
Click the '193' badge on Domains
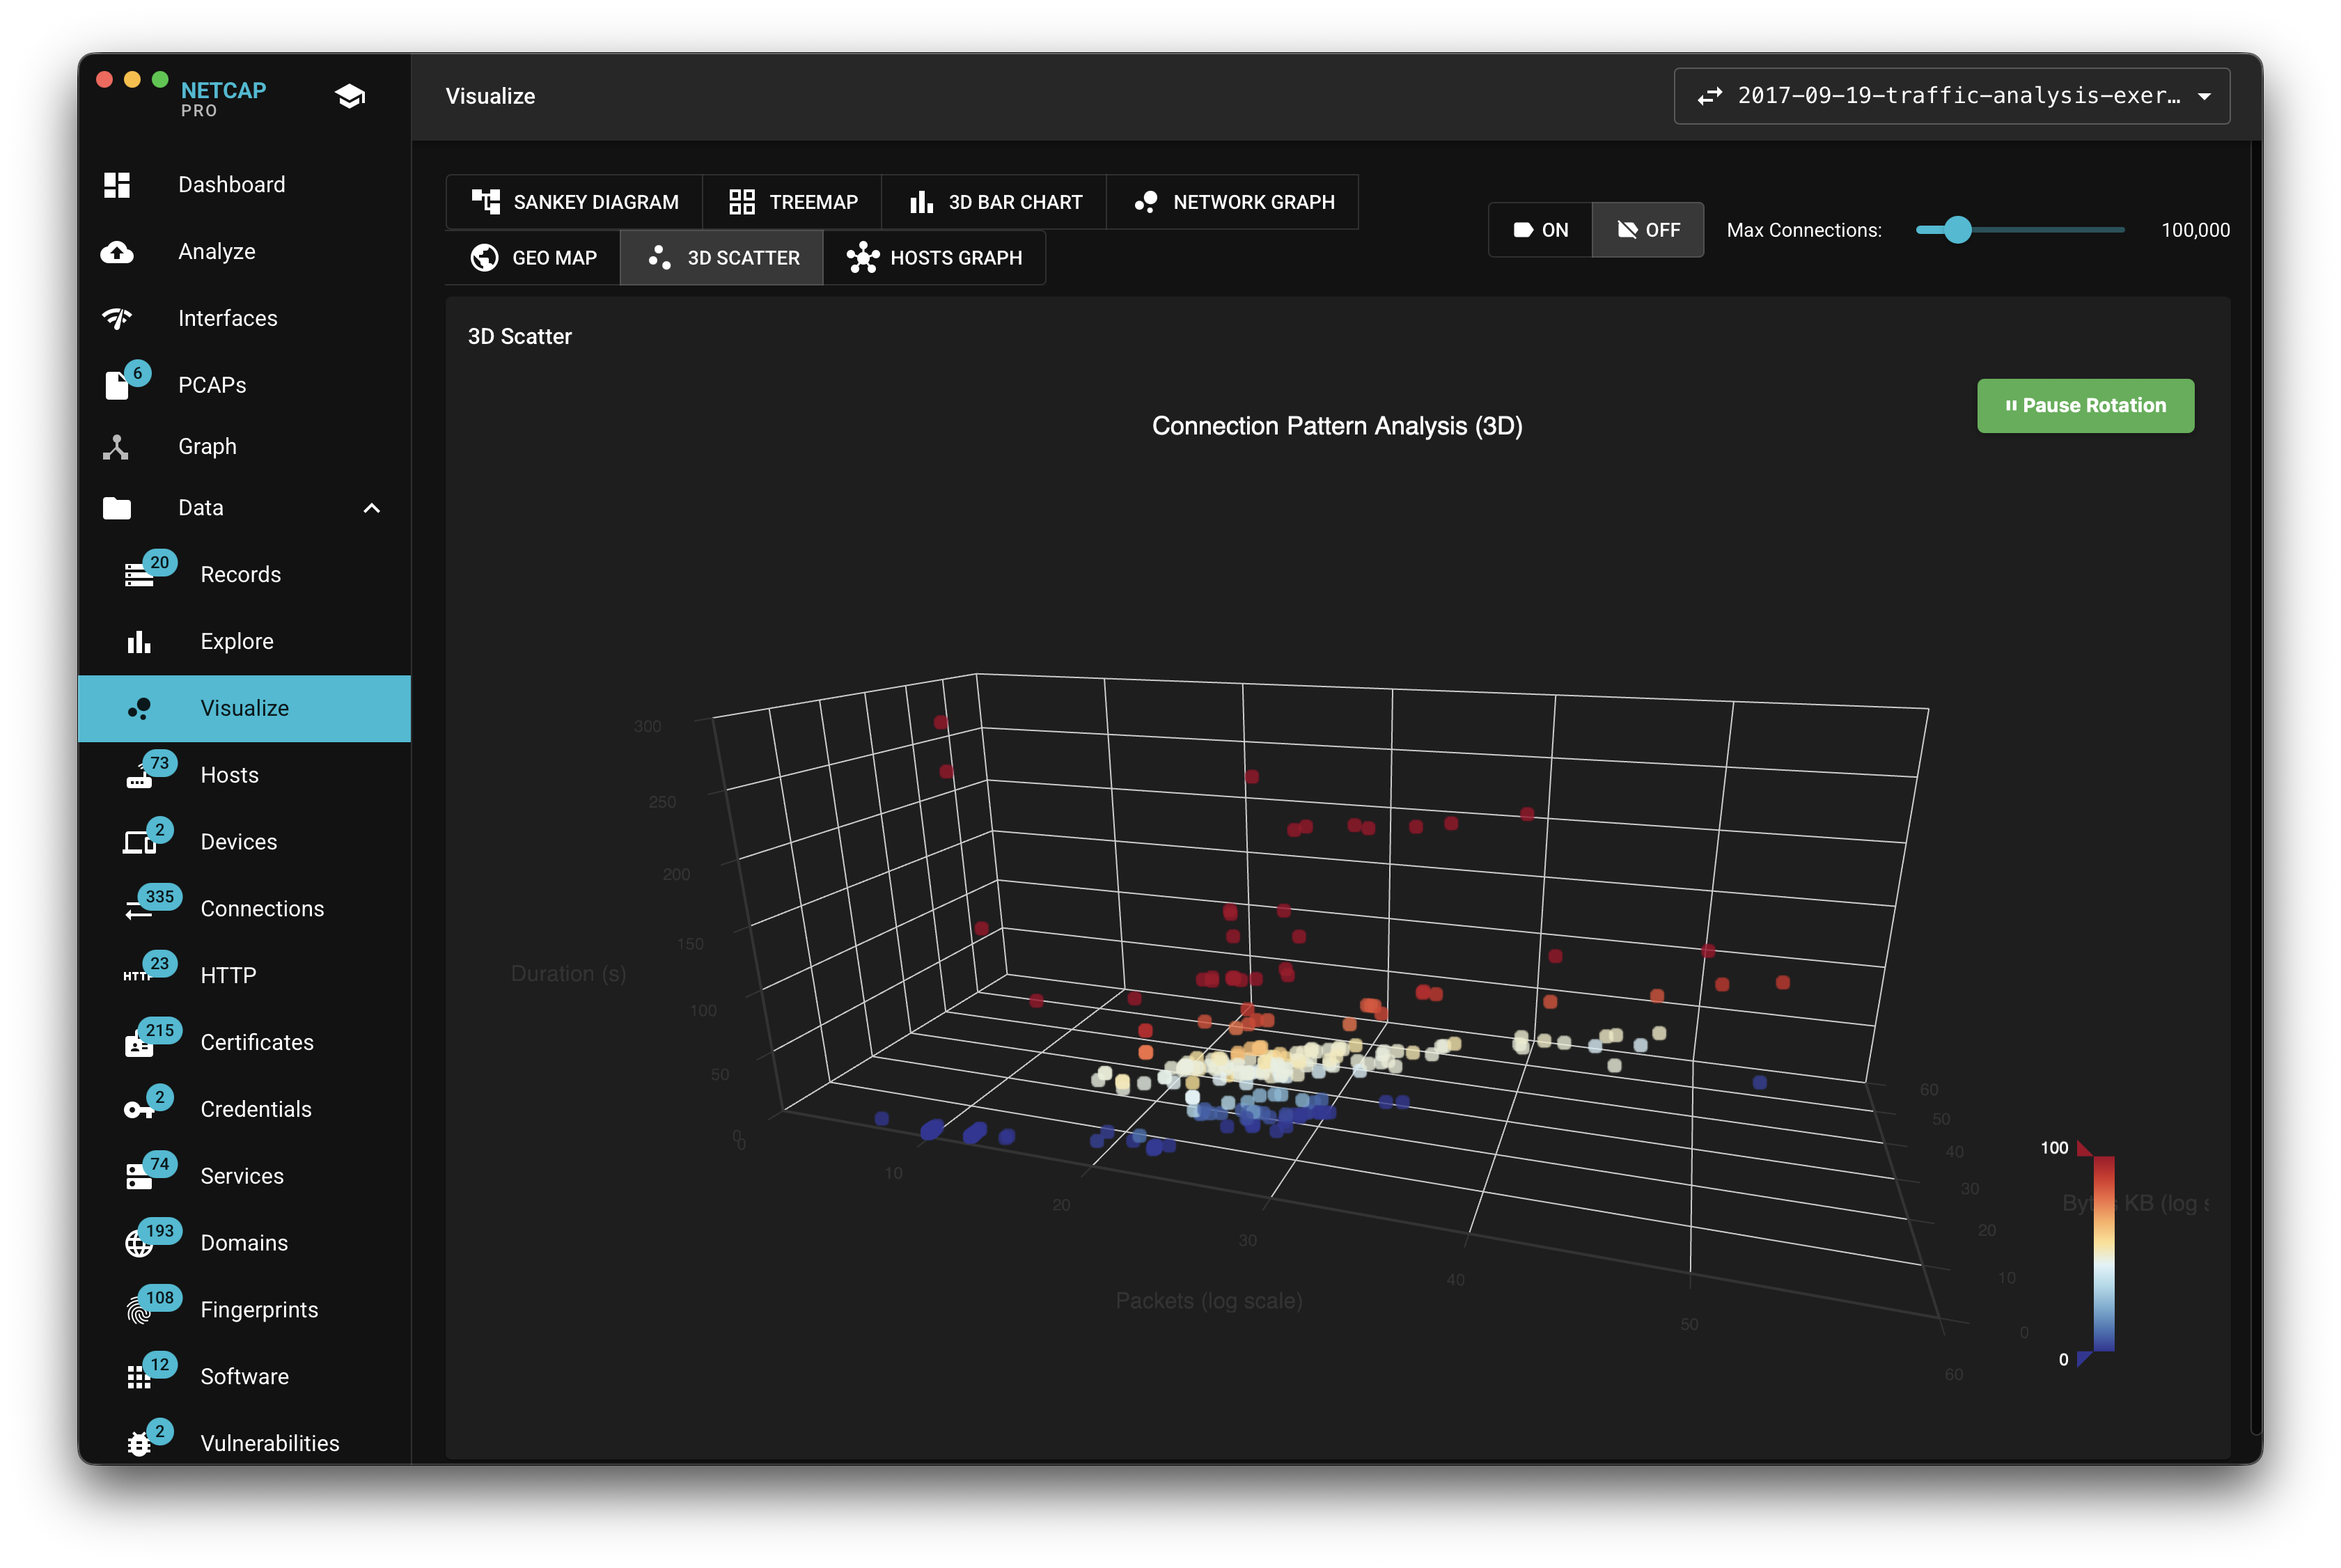[x=160, y=1230]
